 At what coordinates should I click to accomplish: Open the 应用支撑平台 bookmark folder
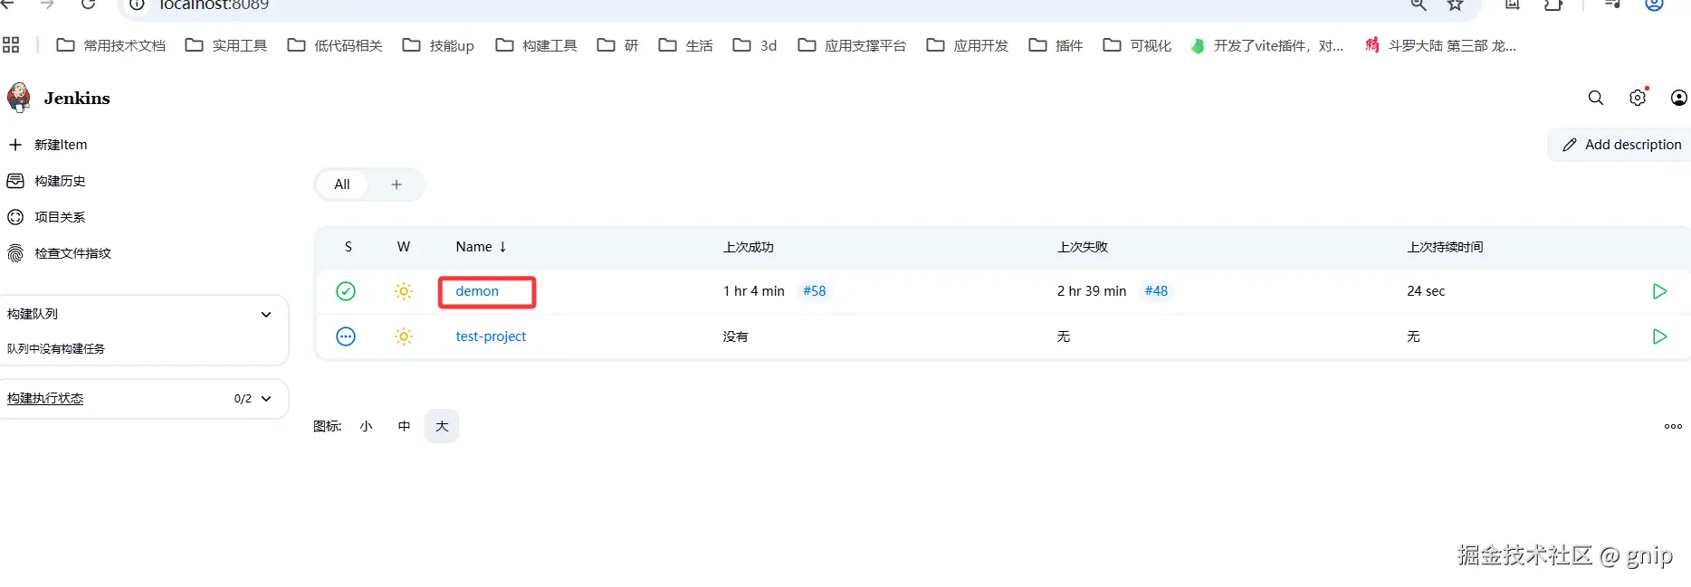coord(852,45)
